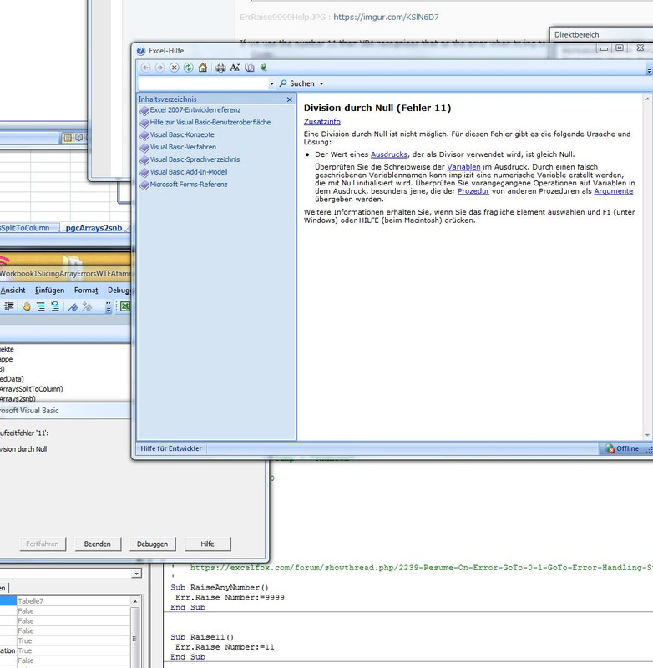Follow the Variablen glossary link

tap(463, 167)
